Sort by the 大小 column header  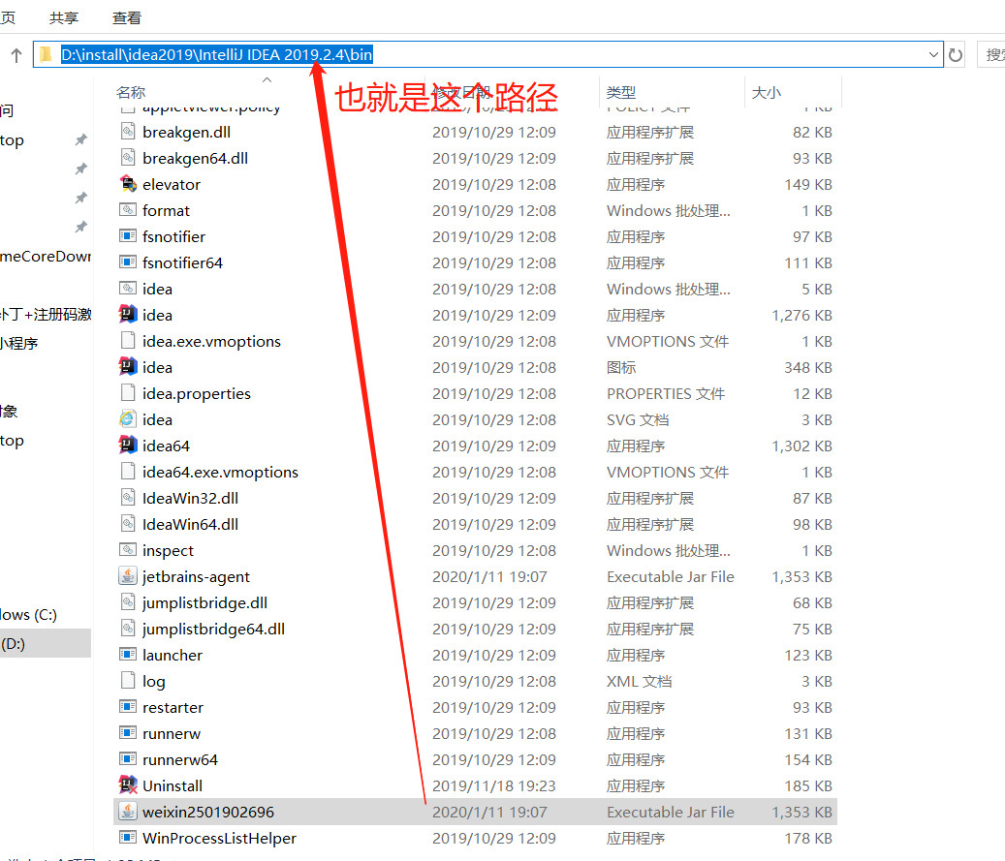766,93
